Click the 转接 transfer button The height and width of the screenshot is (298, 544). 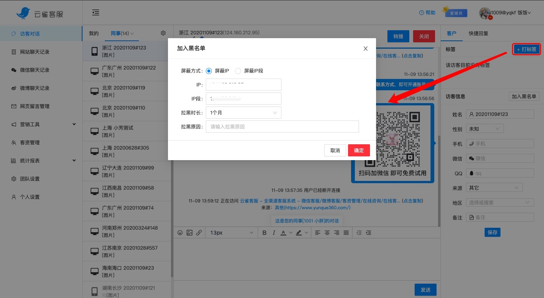pos(398,36)
